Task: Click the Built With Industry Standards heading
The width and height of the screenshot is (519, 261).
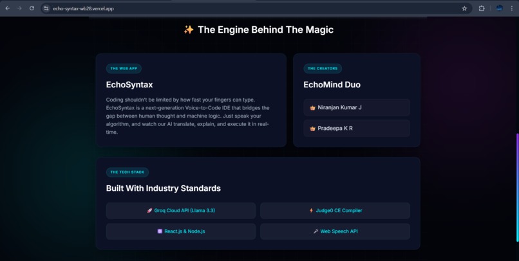Action: pos(164,188)
